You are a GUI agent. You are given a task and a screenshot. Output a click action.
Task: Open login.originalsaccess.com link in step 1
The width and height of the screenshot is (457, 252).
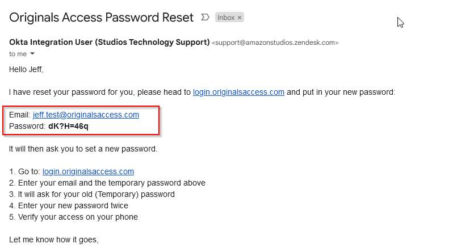click(89, 171)
